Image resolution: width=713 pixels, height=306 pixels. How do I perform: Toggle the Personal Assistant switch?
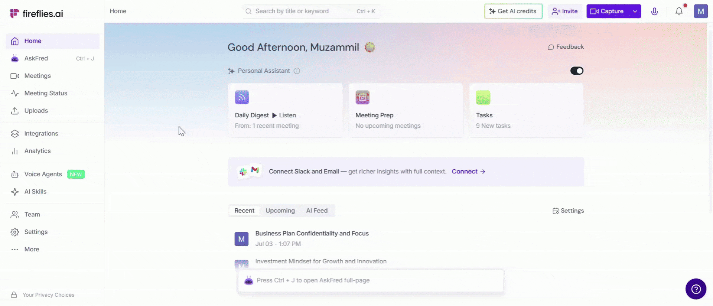pos(577,71)
